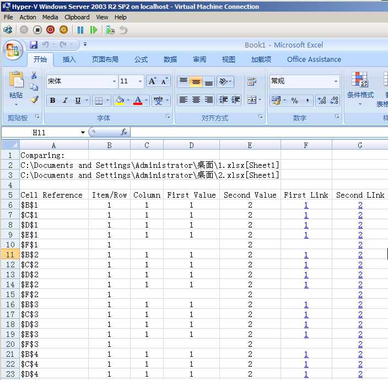Click the Hyper-V Pause button icon

[x=80, y=30]
